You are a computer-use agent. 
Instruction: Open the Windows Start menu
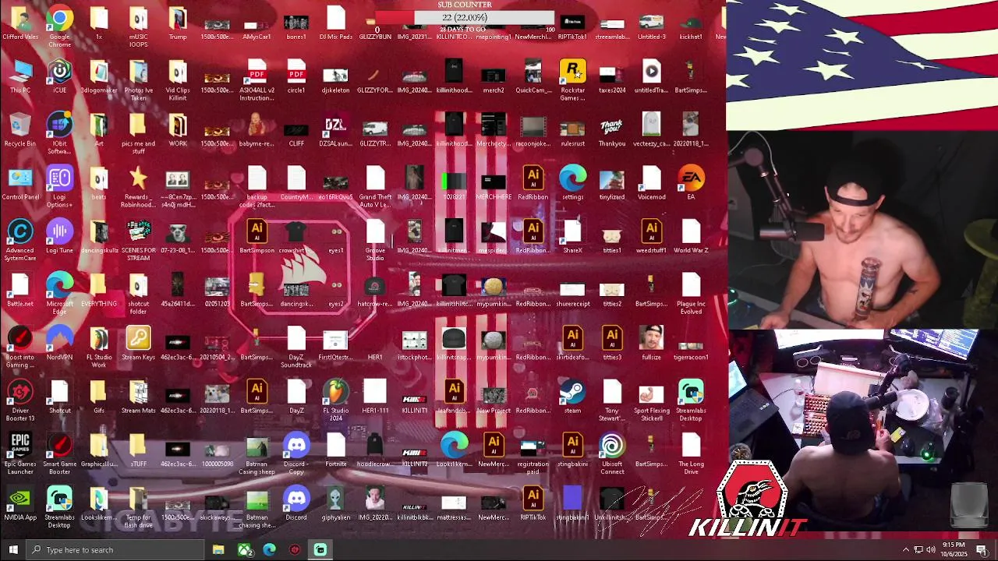[12, 550]
